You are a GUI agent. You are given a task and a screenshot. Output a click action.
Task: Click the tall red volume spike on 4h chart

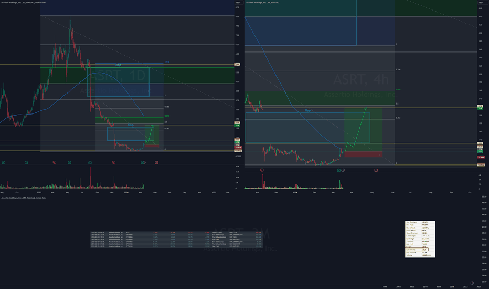point(263,181)
